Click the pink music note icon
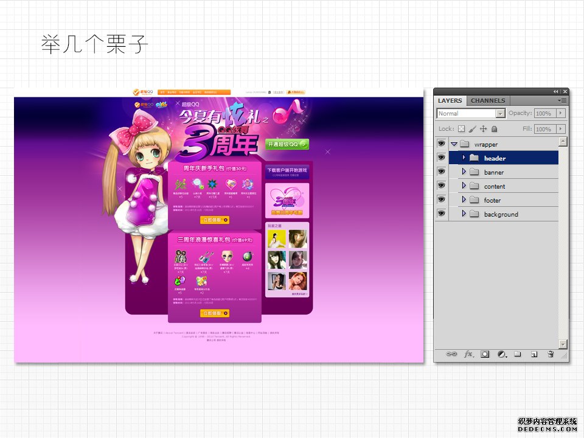The width and height of the screenshot is (584, 438). [x=288, y=111]
